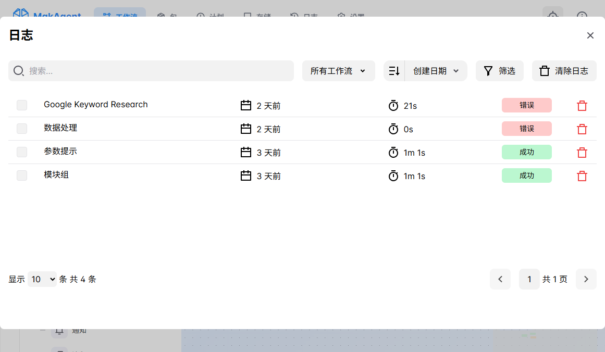Tick the checkbox beside 数据处理
Image resolution: width=605 pixels, height=352 pixels.
pyautogui.click(x=22, y=129)
